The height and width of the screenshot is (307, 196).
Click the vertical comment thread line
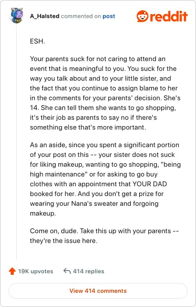(17, 141)
